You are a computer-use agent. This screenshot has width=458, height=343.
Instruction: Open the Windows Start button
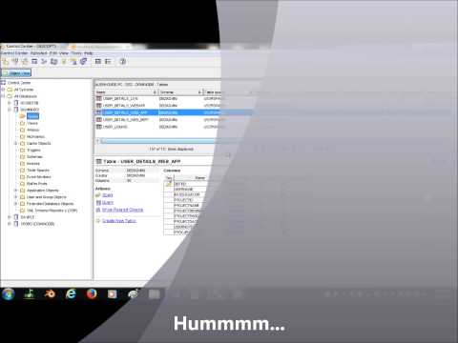pyautogui.click(x=9, y=294)
